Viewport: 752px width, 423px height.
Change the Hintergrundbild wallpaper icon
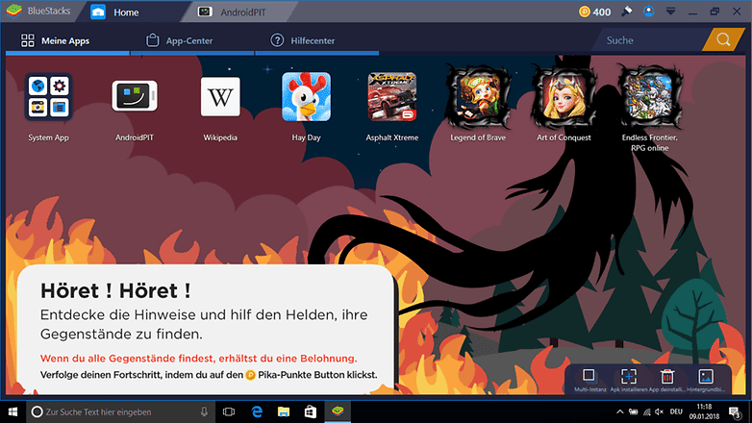(x=706, y=377)
